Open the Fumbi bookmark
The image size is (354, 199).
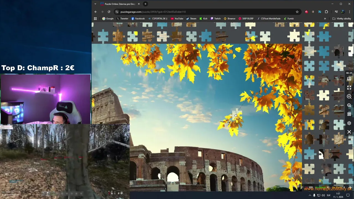pyautogui.click(x=289, y=19)
